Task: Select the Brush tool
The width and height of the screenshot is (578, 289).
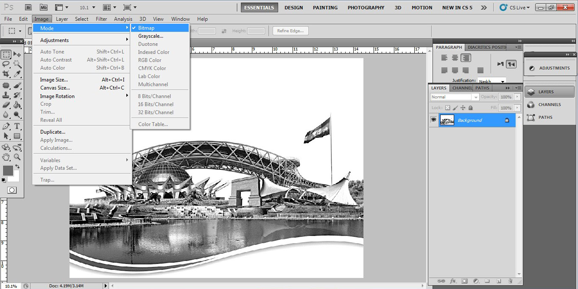Action: 17,85
